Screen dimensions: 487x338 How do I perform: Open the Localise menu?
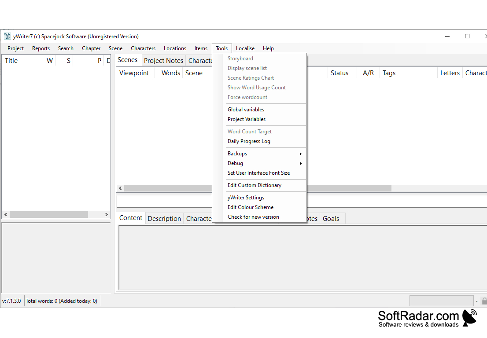[x=245, y=48]
